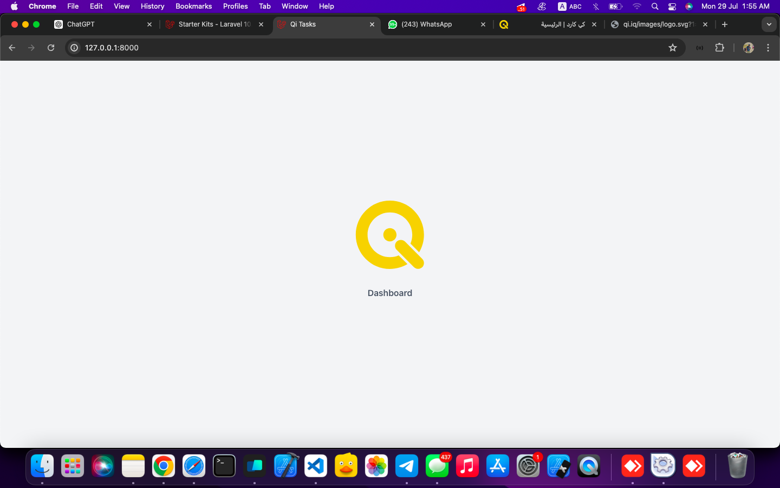The image size is (780, 488).
Task: Open Xcode from the Dock
Action: pos(285,466)
